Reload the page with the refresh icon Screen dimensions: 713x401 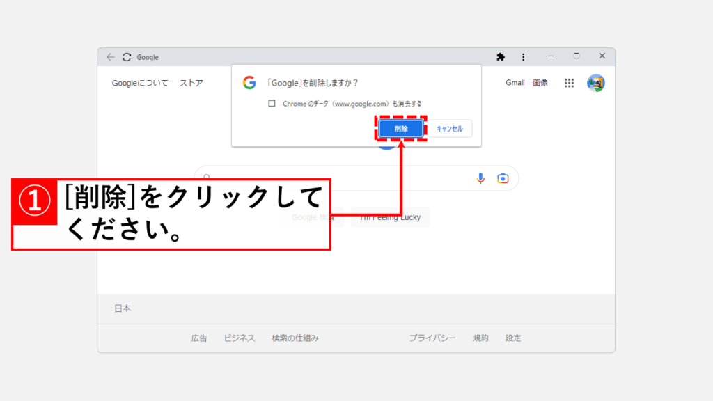click(127, 57)
